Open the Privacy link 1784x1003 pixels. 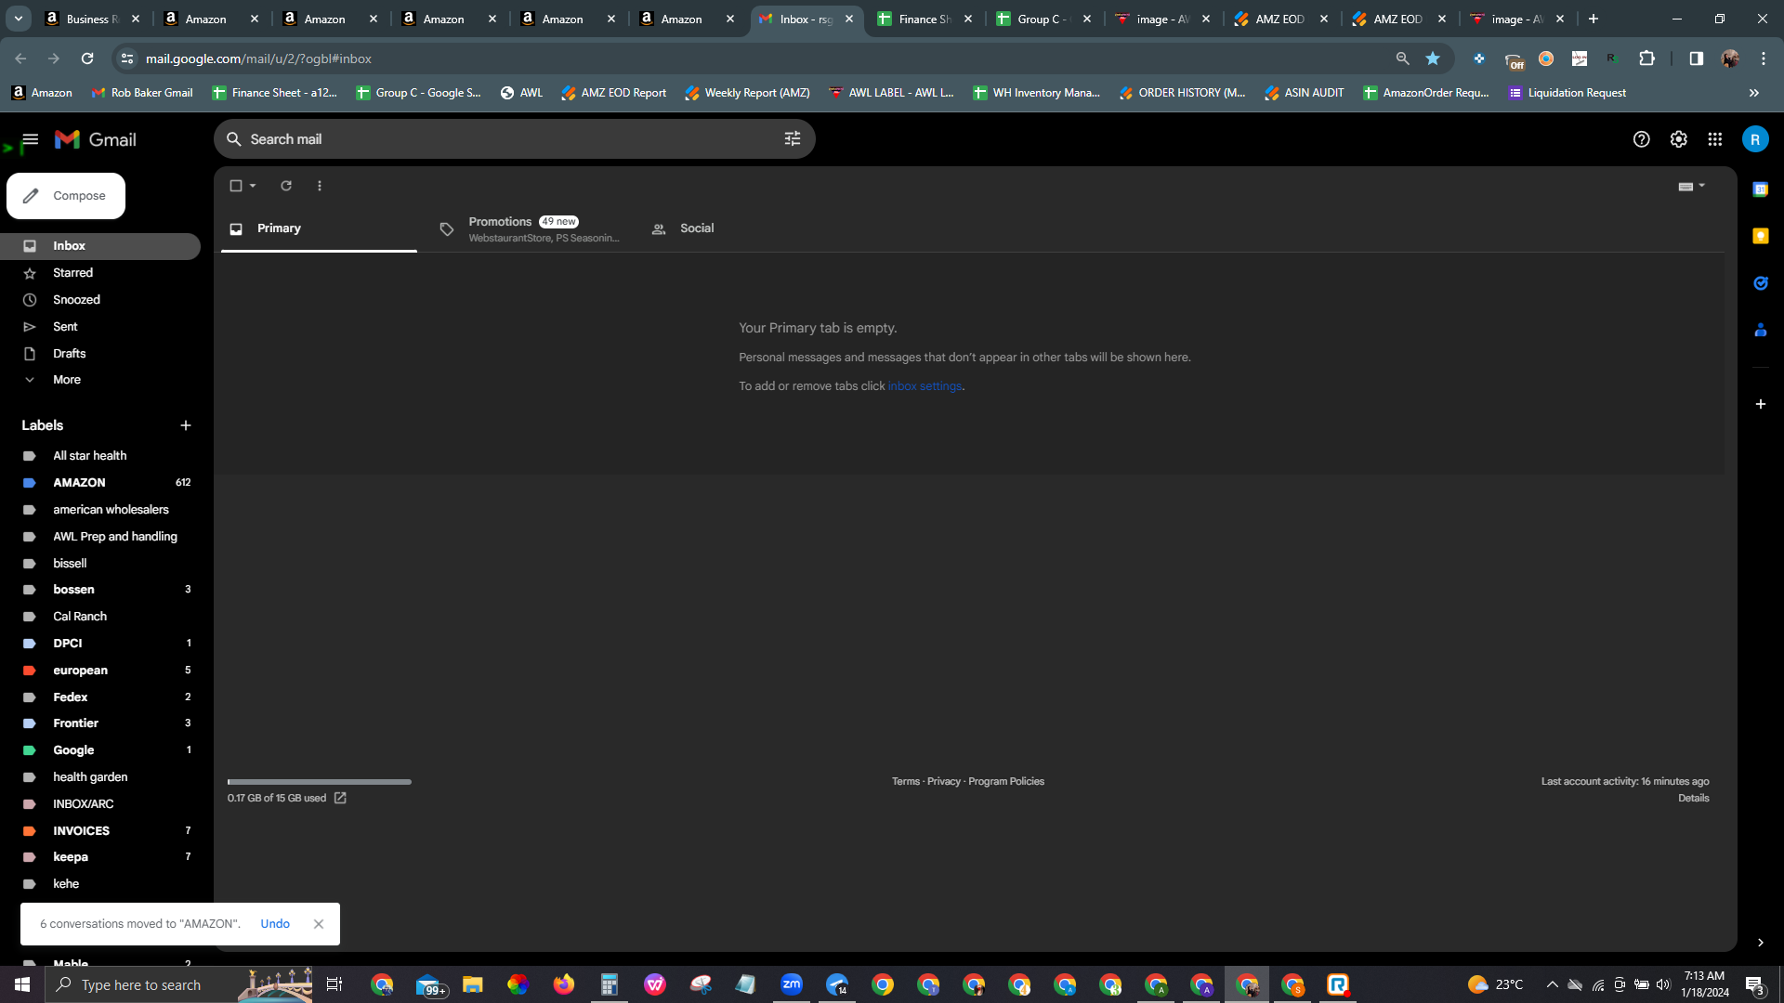pos(944,782)
